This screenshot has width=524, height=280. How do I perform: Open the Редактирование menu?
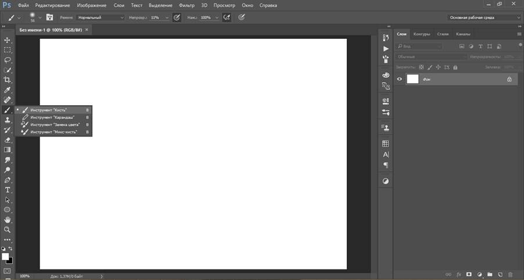[x=52, y=5]
